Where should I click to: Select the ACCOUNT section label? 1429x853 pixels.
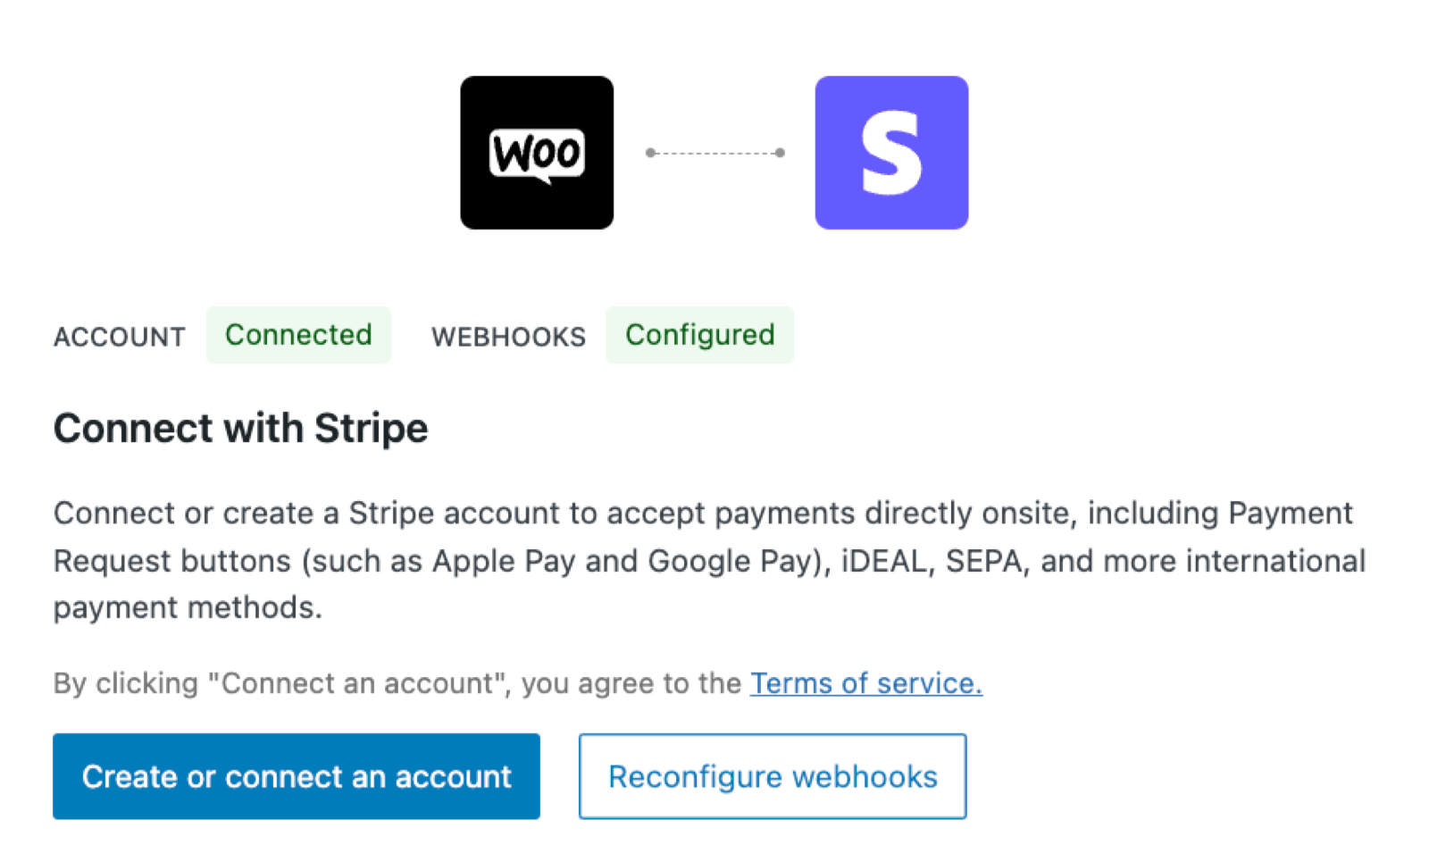click(119, 337)
